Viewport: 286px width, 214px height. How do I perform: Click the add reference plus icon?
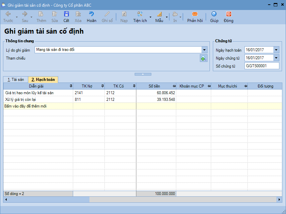tap(204, 58)
